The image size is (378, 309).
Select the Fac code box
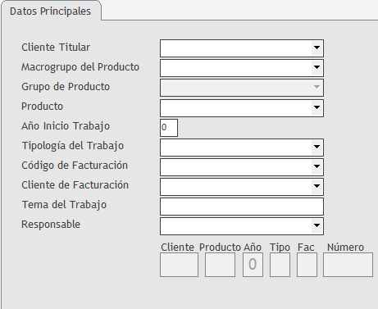pos(307,265)
